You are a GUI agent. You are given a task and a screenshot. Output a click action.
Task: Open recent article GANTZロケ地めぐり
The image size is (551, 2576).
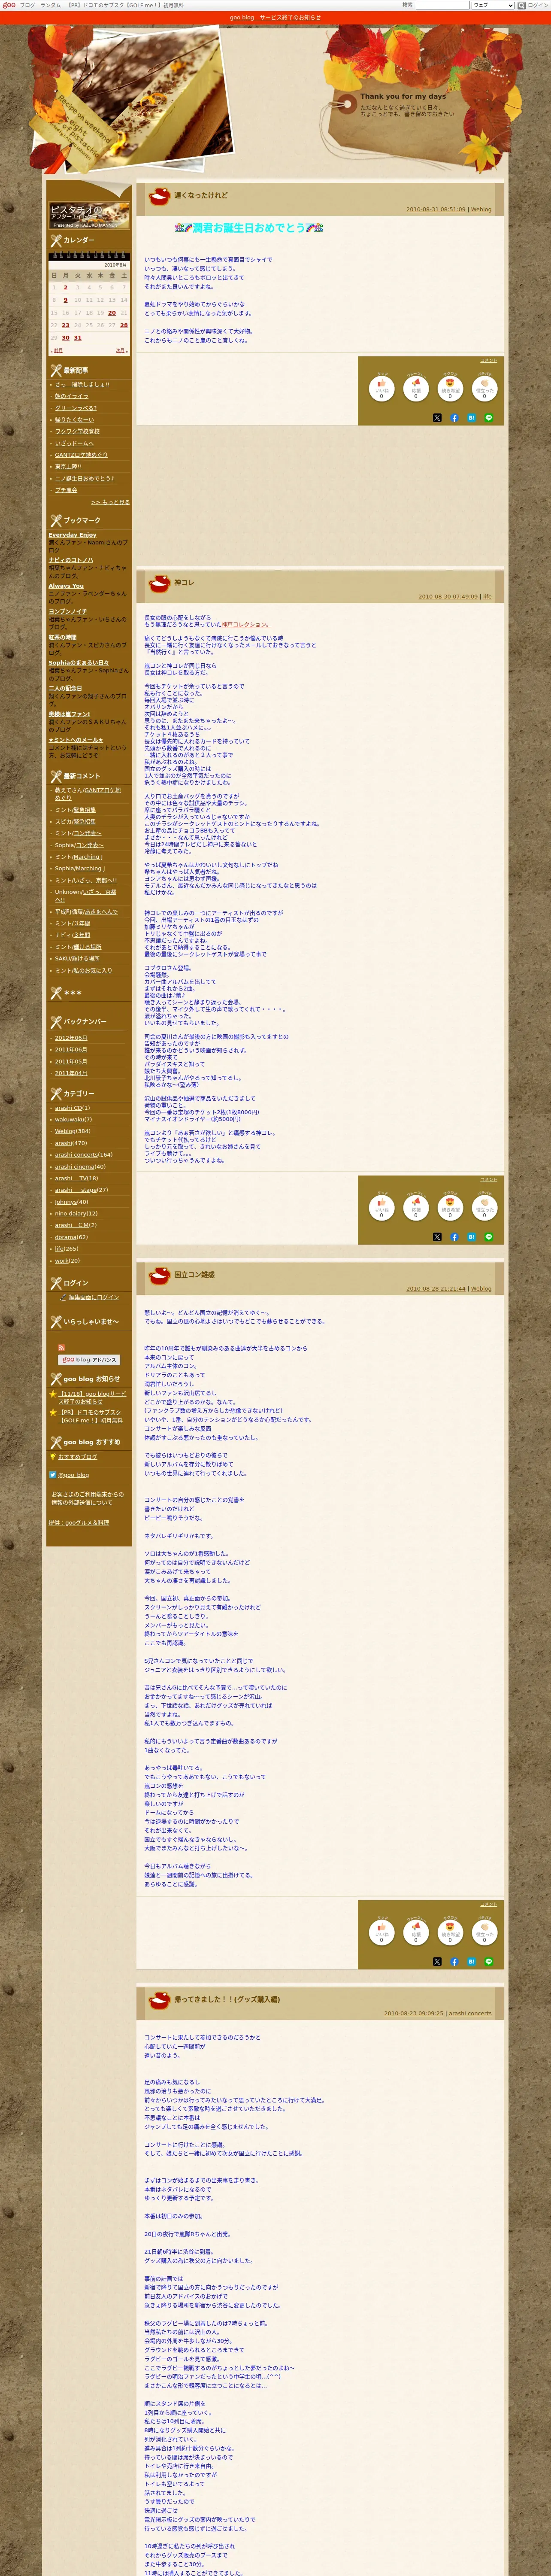pyautogui.click(x=81, y=455)
